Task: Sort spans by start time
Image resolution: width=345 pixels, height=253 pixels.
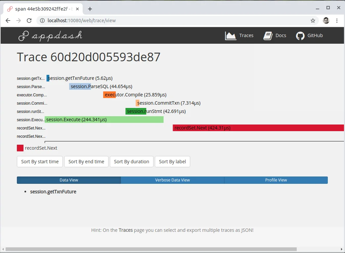Action: point(40,162)
